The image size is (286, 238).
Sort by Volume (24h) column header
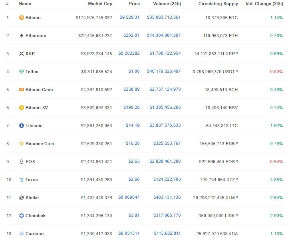point(167,4)
